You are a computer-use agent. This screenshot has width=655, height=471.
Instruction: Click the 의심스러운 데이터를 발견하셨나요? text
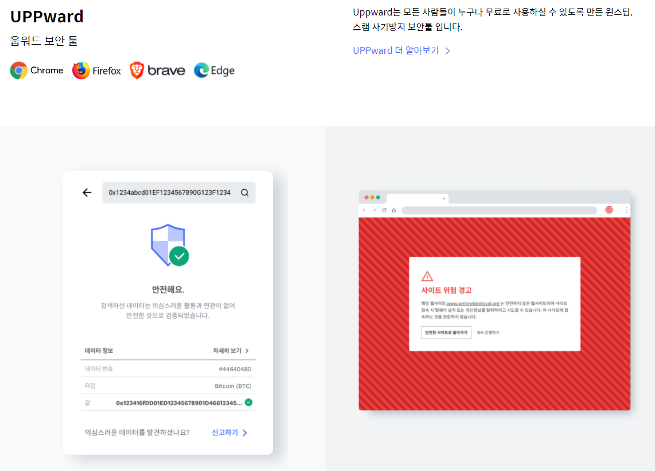click(137, 433)
